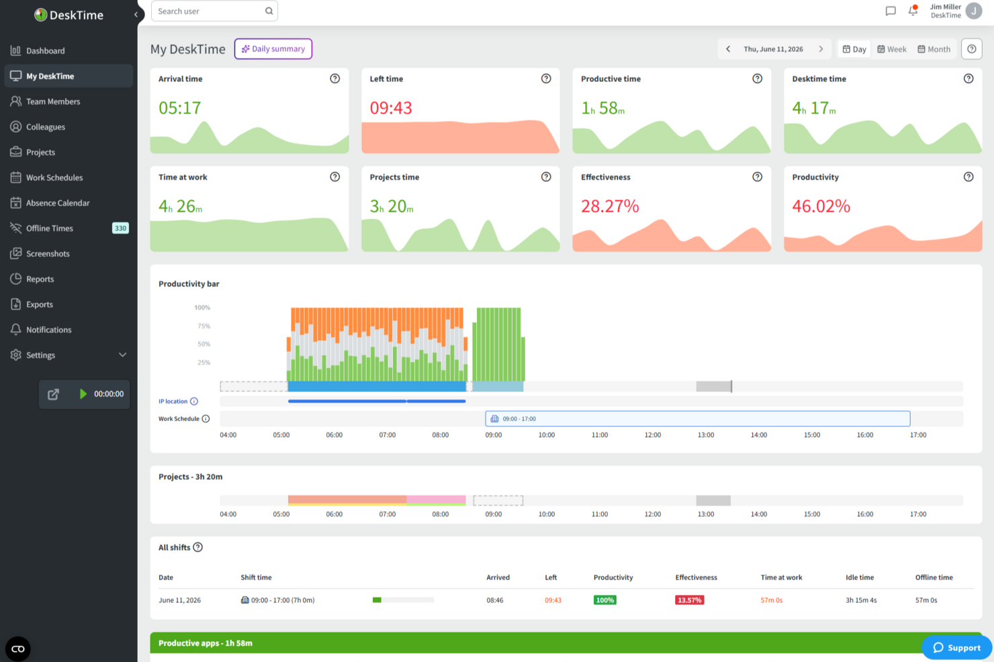
Task: Show help for Time at work card
Action: [334, 177]
